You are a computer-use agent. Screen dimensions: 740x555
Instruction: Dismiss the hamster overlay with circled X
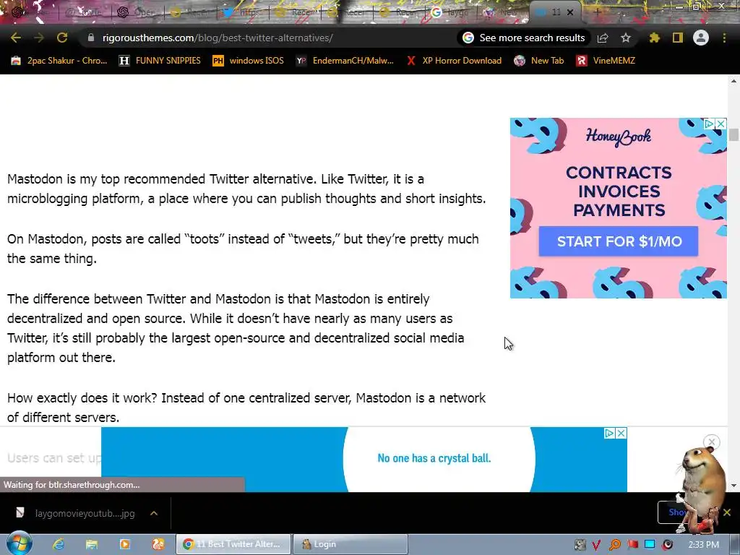tap(712, 442)
